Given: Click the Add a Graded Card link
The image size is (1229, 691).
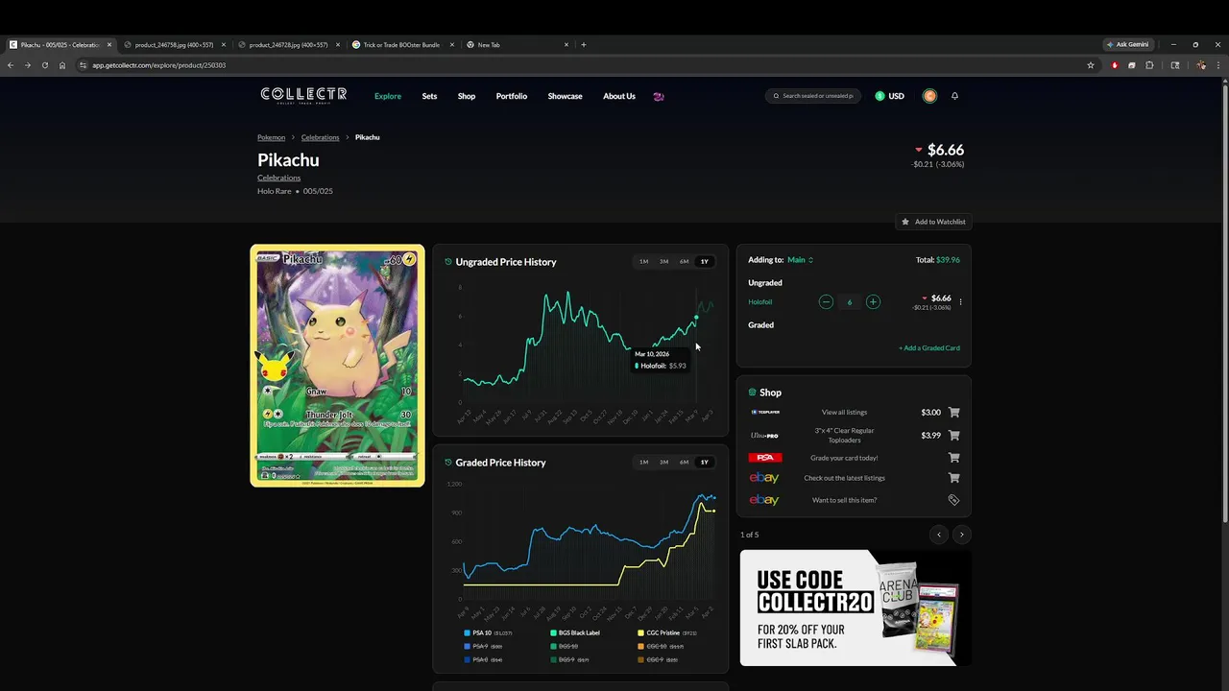Looking at the screenshot, I should (929, 348).
